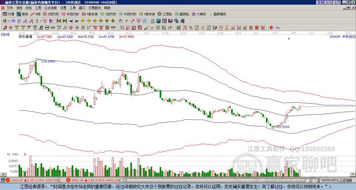Screen dimensions: 356x190
Task: Click the horizontal scrollbar right arrow
Action: click(310, 180)
